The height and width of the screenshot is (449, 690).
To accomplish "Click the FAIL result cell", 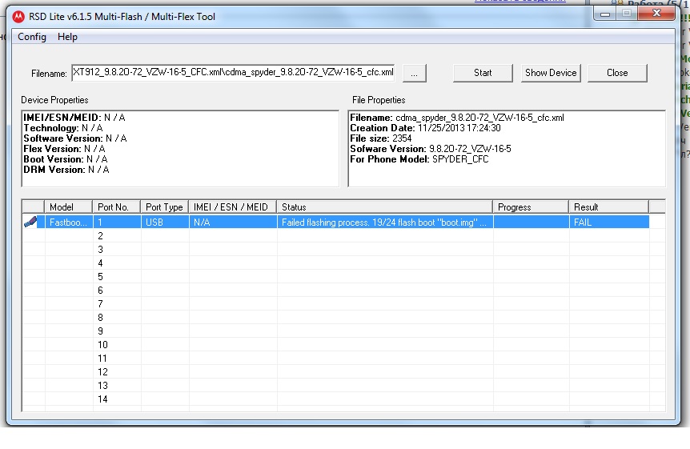I will [609, 222].
